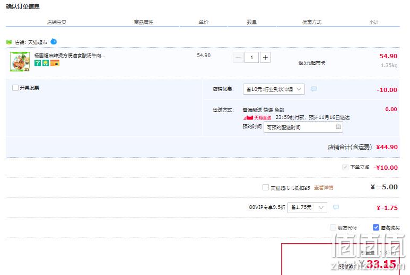Screen dimensions: 410x275
Task: Open the 88VIP 省1.75元 dropdown
Action: (x=307, y=207)
